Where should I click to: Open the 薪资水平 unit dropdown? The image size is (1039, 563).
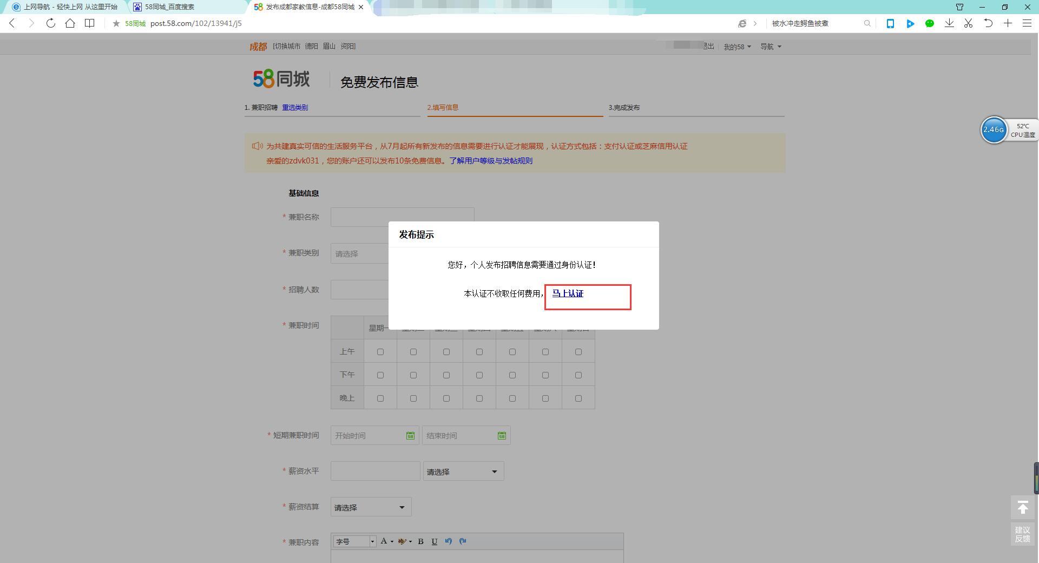463,471
